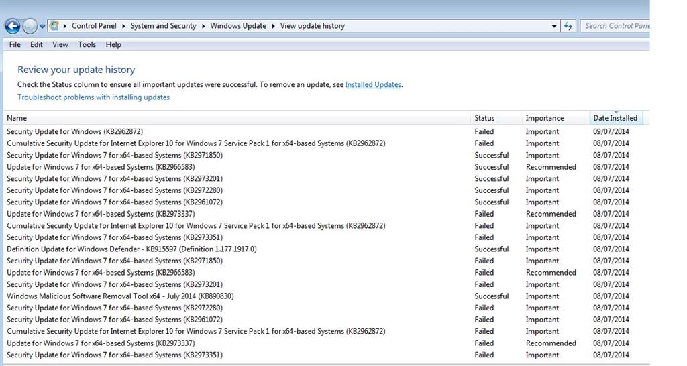This screenshot has height=366, width=687.
Task: Open the Installed Updates link
Action: [x=373, y=85]
